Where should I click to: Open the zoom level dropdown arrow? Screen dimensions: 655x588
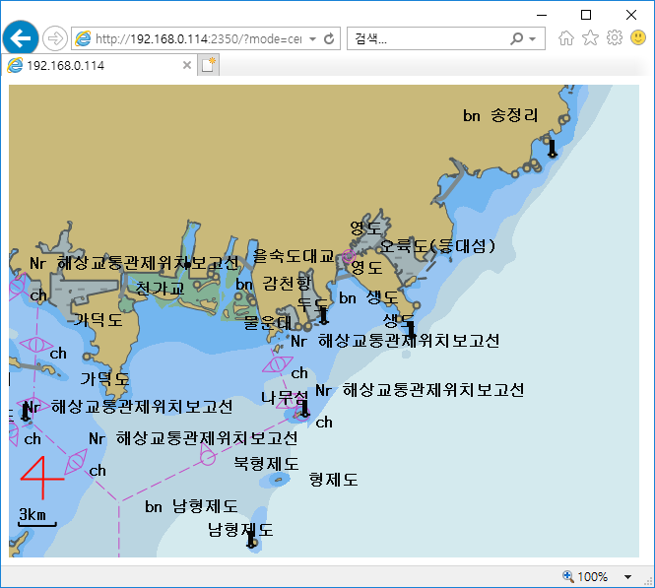tap(628, 576)
